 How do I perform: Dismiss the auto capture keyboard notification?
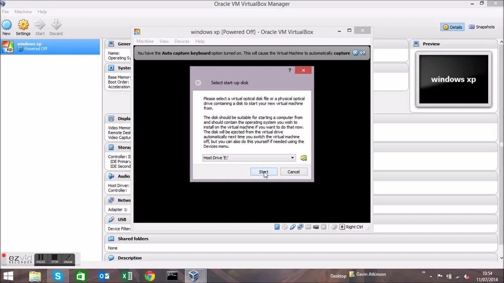tap(356, 53)
